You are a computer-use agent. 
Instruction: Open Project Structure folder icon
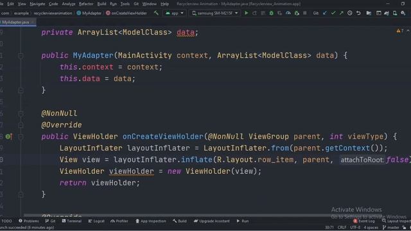[369, 13]
